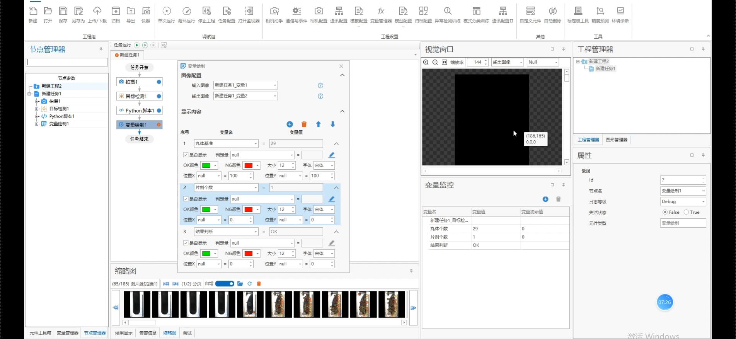Open 环境诊断 environment diagnosis tool
The image size is (736, 339).
620,14
